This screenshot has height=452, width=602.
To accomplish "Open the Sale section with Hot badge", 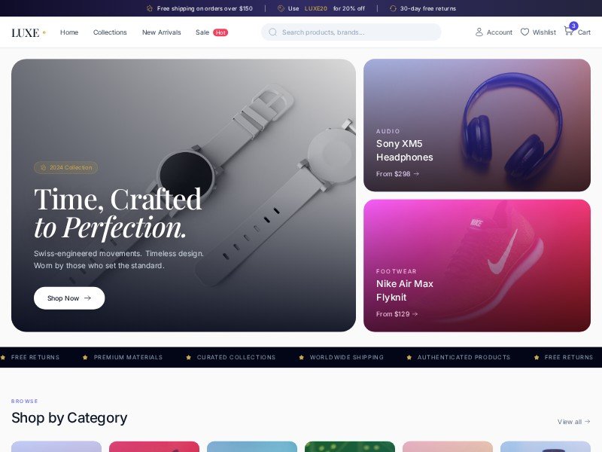I will click(211, 32).
